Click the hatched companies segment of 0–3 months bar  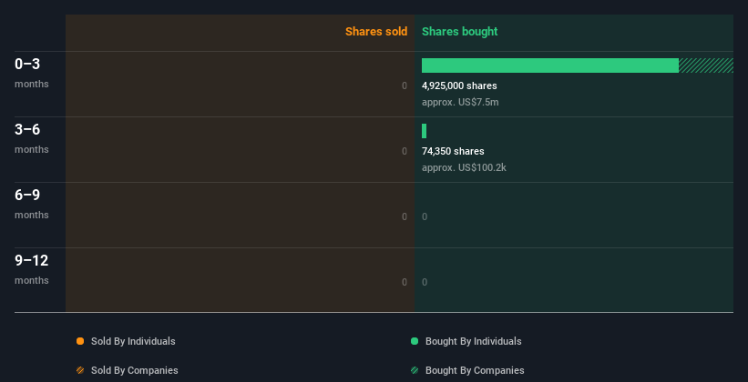[x=706, y=65]
